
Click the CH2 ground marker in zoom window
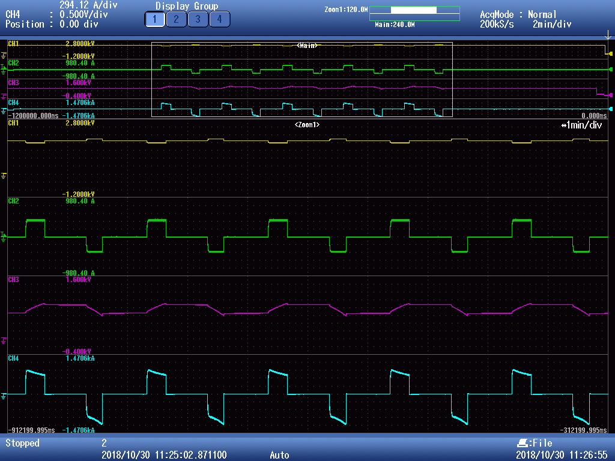(x=4, y=237)
